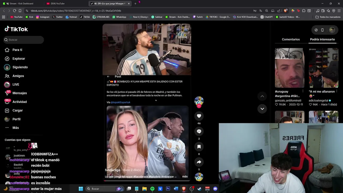Click the address bar URL
The width and height of the screenshot is (343, 193).
76,11
